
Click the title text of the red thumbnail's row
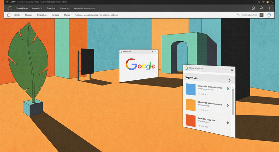(x=206, y=119)
